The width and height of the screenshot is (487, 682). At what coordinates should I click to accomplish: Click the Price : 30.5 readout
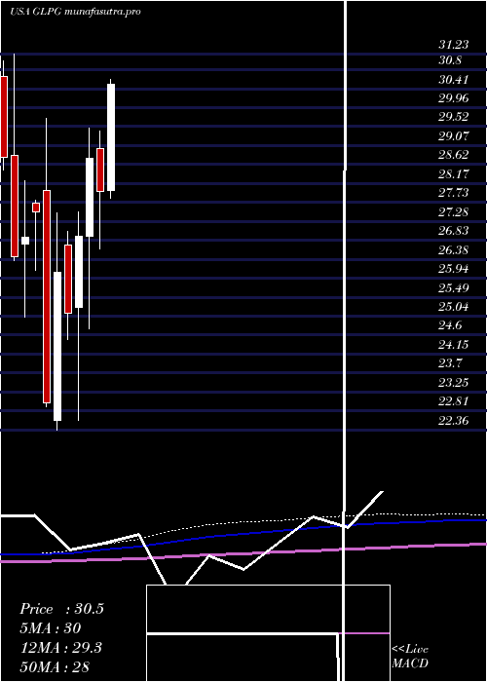pos(61,609)
